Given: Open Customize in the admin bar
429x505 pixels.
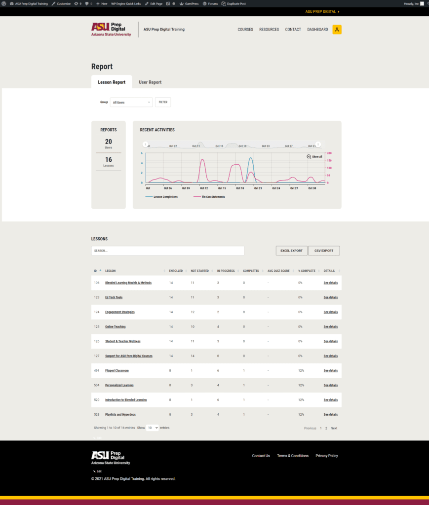Looking at the screenshot, I should (61, 3).
